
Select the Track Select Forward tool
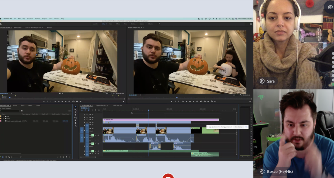coord(75,110)
